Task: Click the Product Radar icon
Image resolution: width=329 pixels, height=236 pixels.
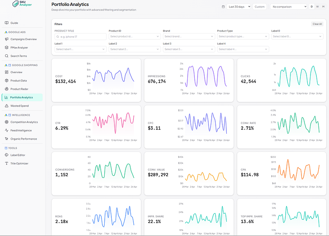Action: click(7, 89)
